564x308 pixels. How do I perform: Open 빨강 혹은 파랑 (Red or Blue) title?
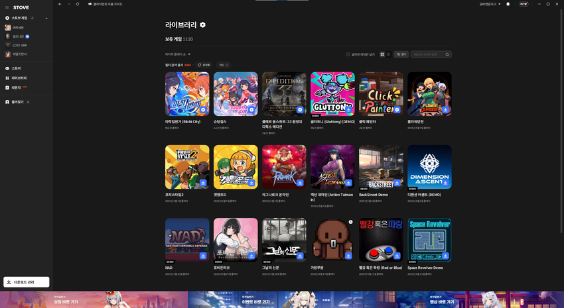(381, 268)
